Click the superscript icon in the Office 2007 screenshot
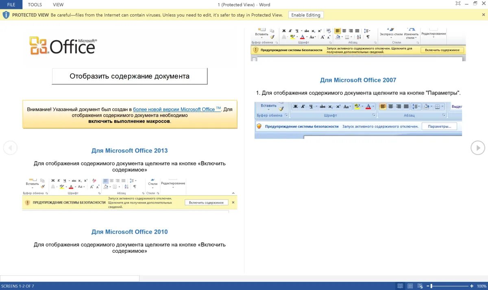488x290 pixels. click(x=338, y=107)
